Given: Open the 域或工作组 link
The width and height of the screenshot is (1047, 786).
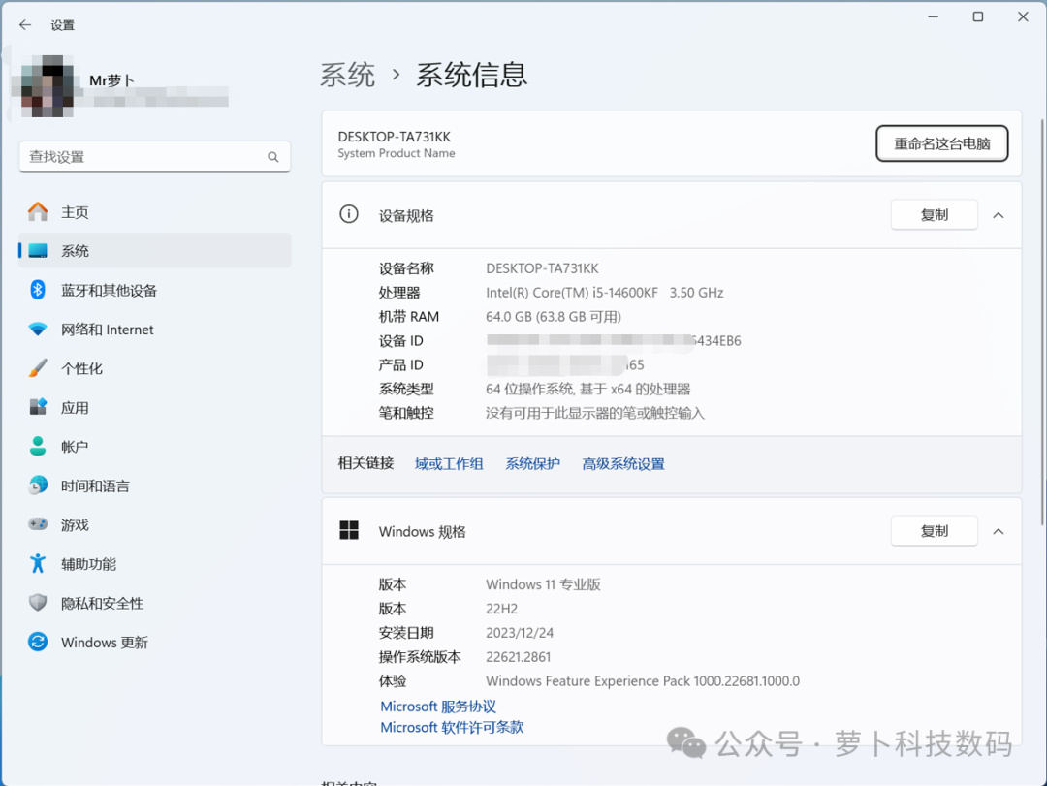Looking at the screenshot, I should point(449,464).
